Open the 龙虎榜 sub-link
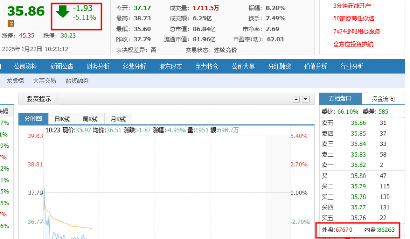The image size is (410, 239). point(15,81)
